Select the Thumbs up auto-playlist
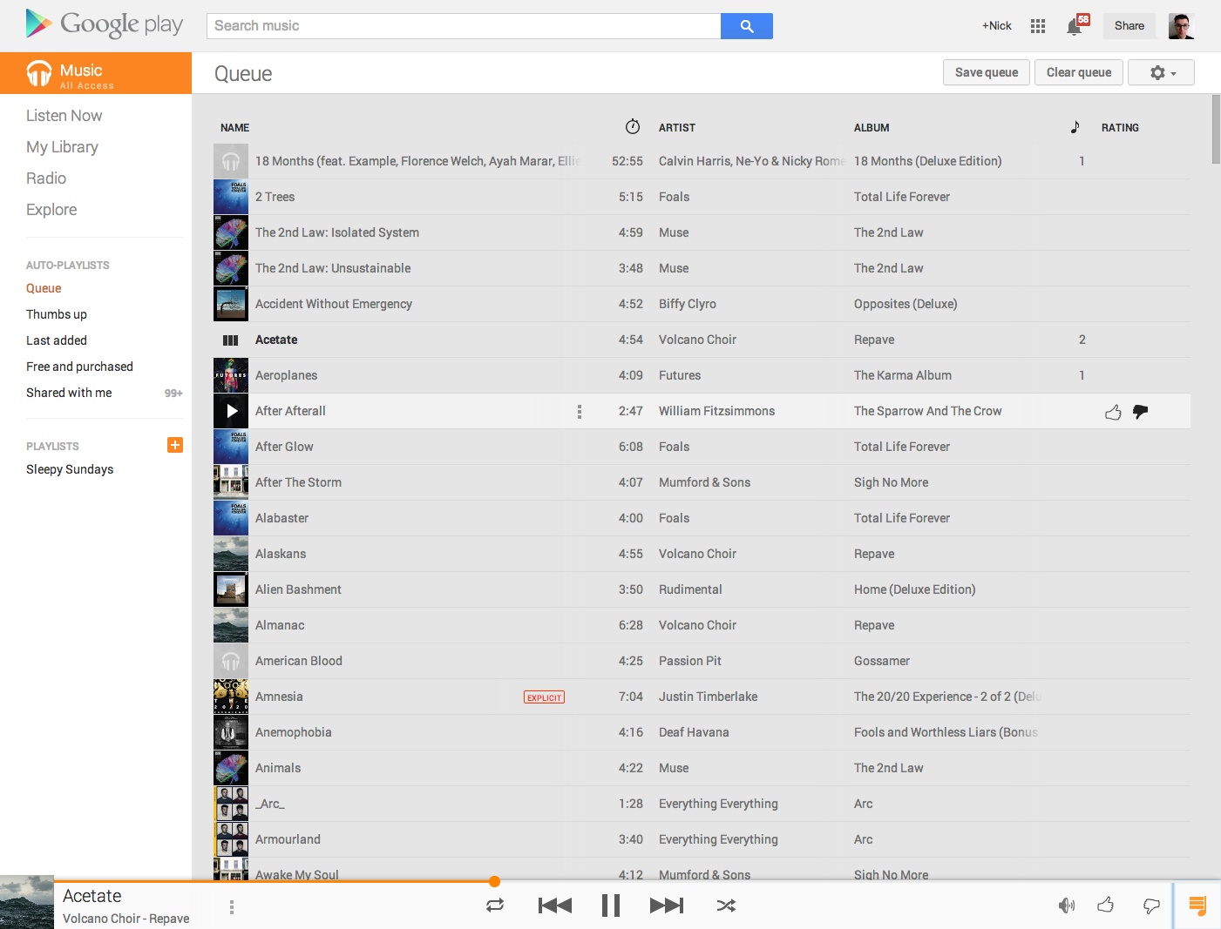Image resolution: width=1221 pixels, height=929 pixels. click(x=57, y=314)
